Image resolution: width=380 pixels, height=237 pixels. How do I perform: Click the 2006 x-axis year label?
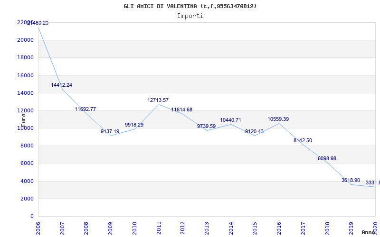(x=38, y=228)
